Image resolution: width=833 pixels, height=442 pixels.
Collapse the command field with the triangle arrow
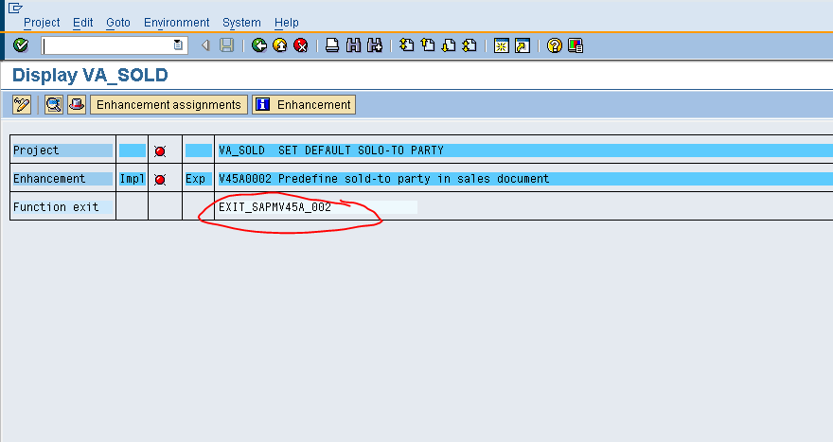tap(205, 45)
